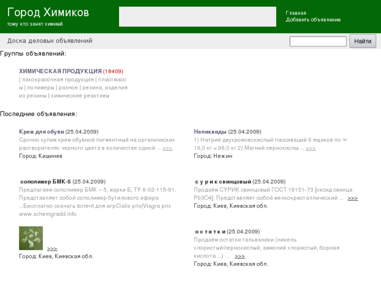The image size is (381, 285).
Task: Open сополимер БМК-5 listing title
Action: tap(46, 181)
